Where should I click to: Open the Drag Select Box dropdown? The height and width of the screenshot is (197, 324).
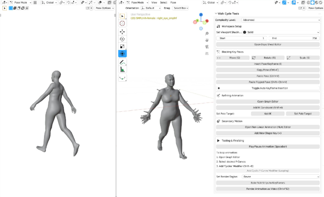click(181, 8)
